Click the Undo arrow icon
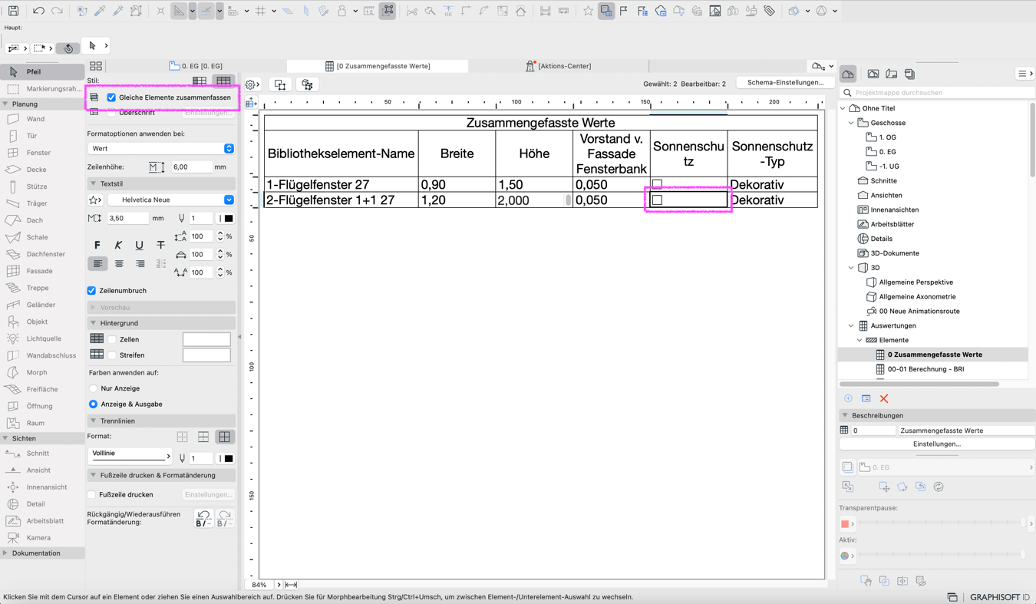 (x=38, y=11)
